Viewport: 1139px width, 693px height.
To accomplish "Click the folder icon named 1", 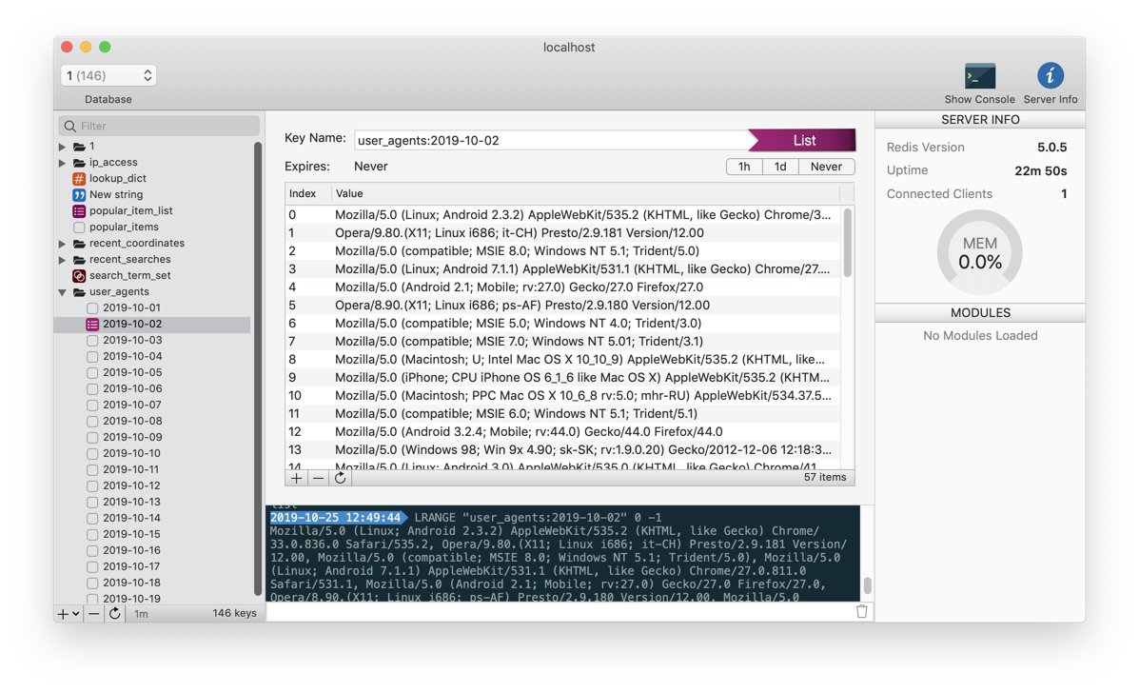I will (x=79, y=147).
